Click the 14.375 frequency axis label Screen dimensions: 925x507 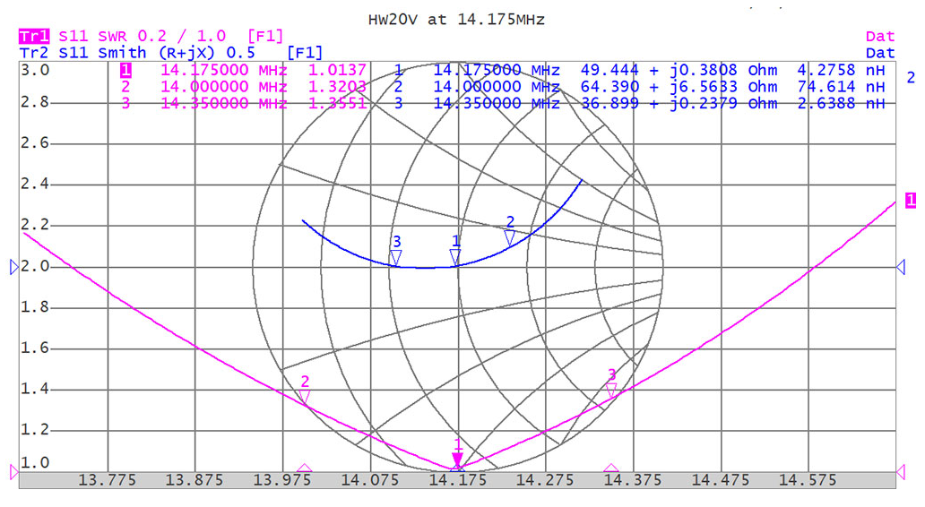[x=633, y=480]
